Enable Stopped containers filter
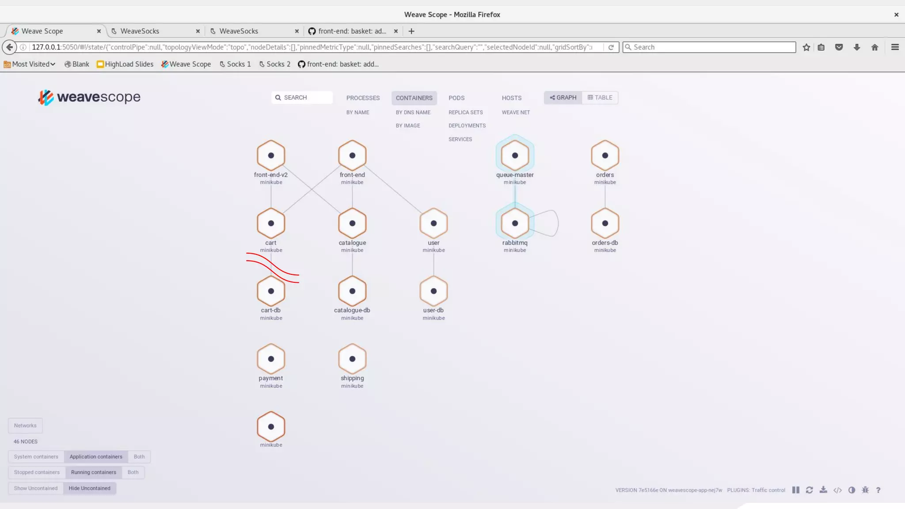This screenshot has height=509, width=905. point(37,472)
